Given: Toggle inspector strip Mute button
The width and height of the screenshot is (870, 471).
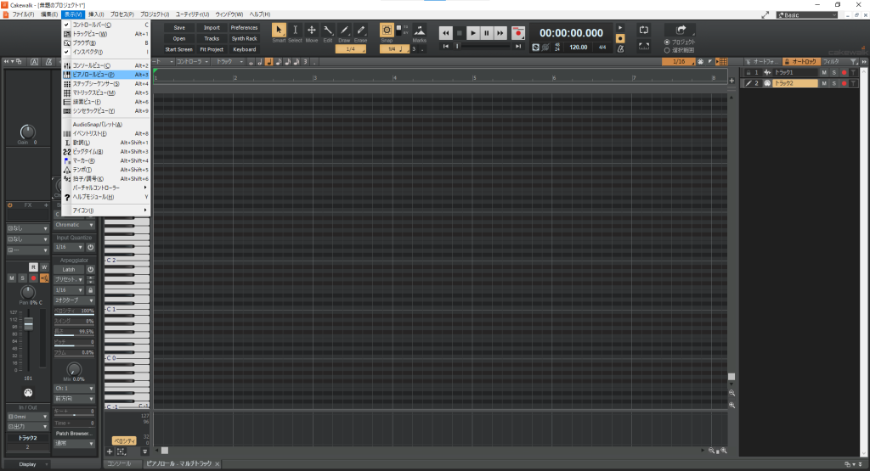Looking at the screenshot, I should coord(12,278).
